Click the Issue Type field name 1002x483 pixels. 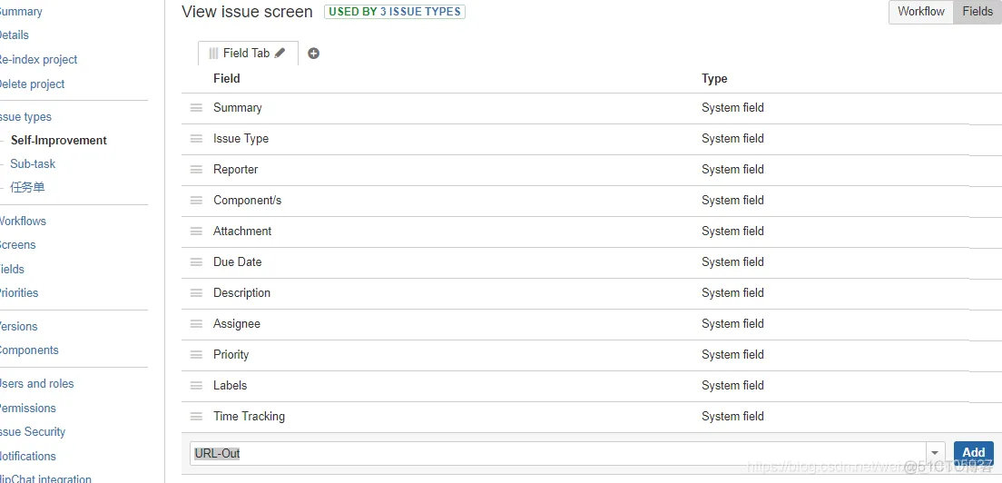click(241, 139)
